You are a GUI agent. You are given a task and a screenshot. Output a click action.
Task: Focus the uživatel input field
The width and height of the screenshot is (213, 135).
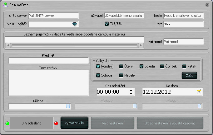[x=124, y=16]
